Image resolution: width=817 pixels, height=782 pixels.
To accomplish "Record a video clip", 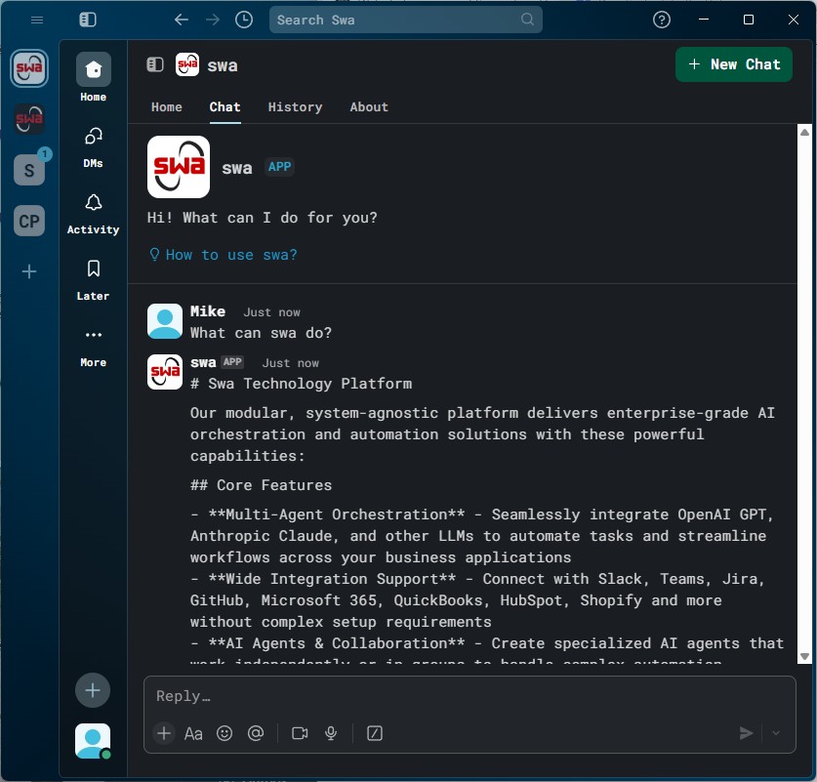I will click(x=300, y=733).
